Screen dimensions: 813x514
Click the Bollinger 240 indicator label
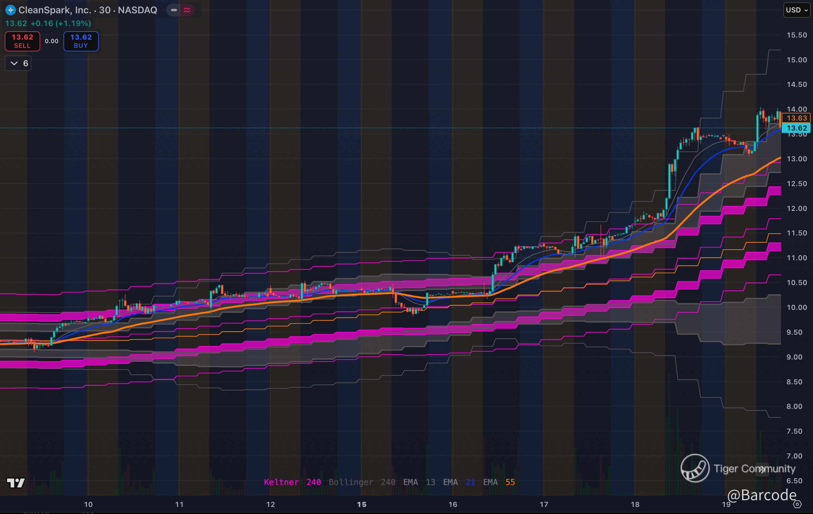[362, 482]
